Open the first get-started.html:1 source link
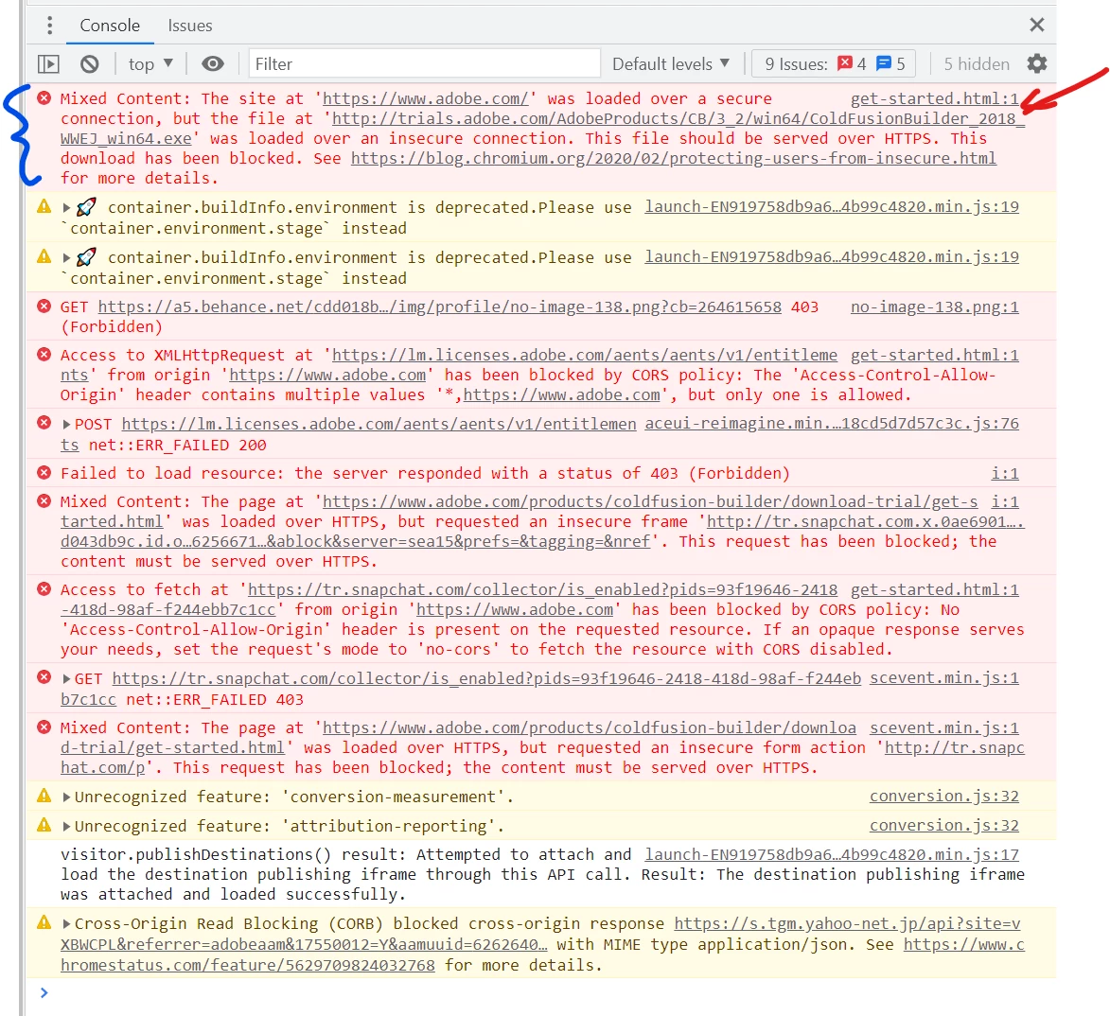This screenshot has height=1016, width=1110. pyautogui.click(x=934, y=99)
